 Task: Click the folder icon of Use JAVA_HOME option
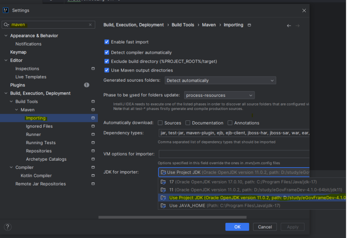pos(163,206)
